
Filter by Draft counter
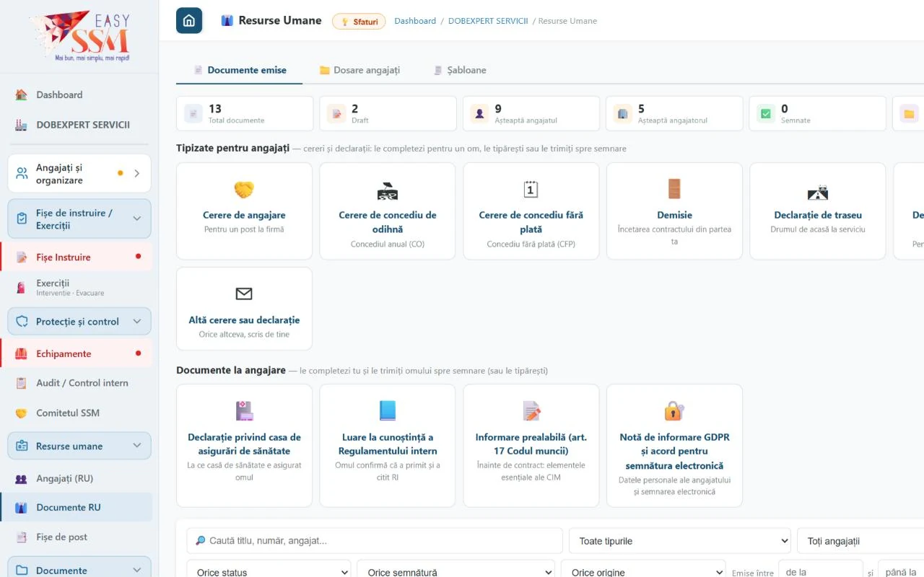click(388, 114)
